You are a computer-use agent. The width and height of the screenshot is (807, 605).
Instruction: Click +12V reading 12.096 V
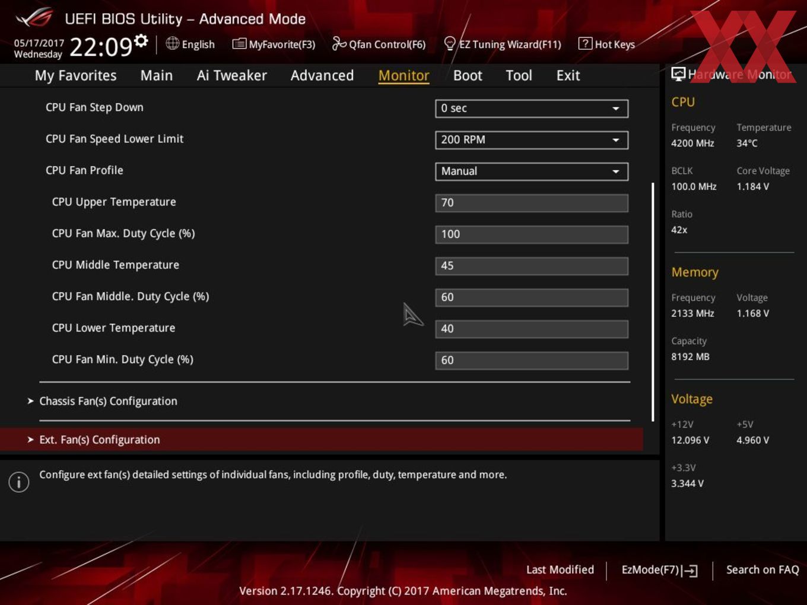point(690,440)
